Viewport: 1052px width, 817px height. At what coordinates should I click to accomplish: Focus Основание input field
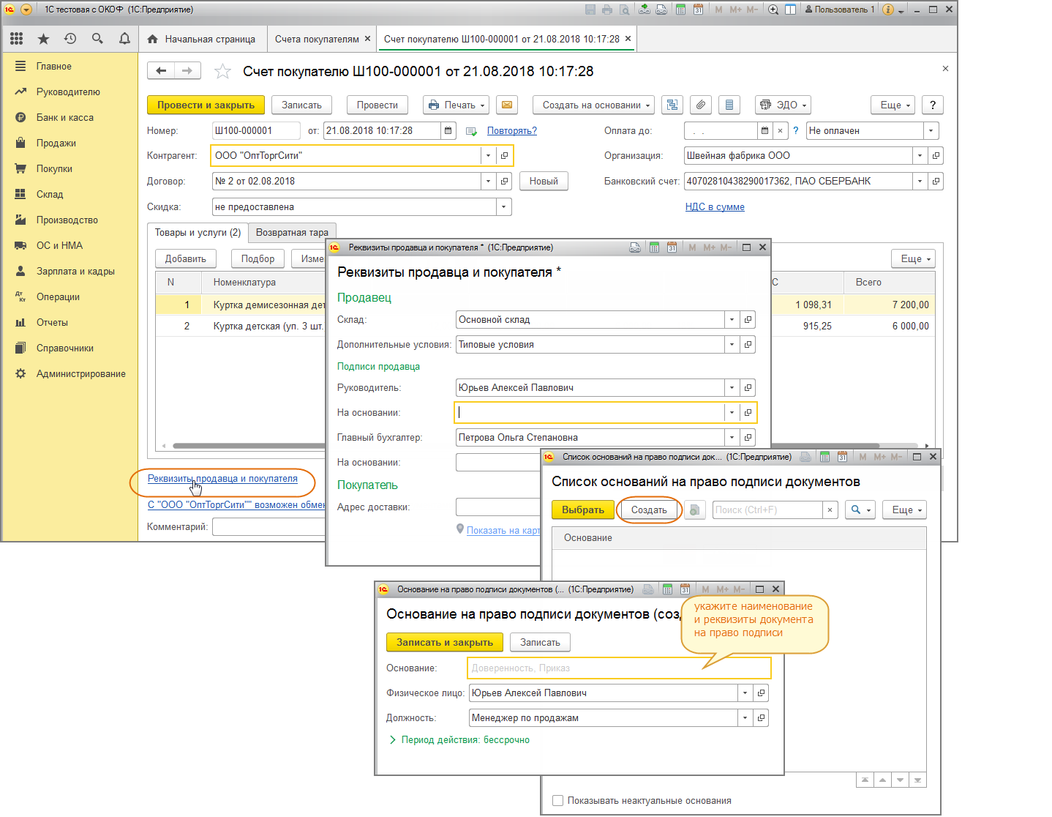pyautogui.click(x=619, y=668)
